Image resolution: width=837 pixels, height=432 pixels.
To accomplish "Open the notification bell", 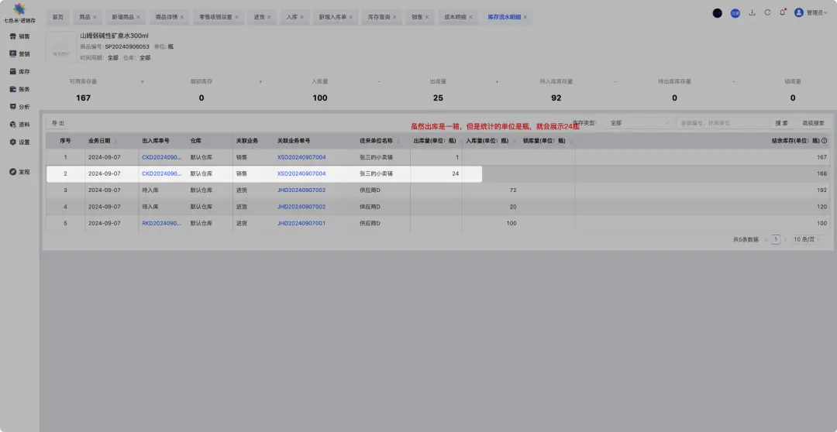I will tap(782, 13).
